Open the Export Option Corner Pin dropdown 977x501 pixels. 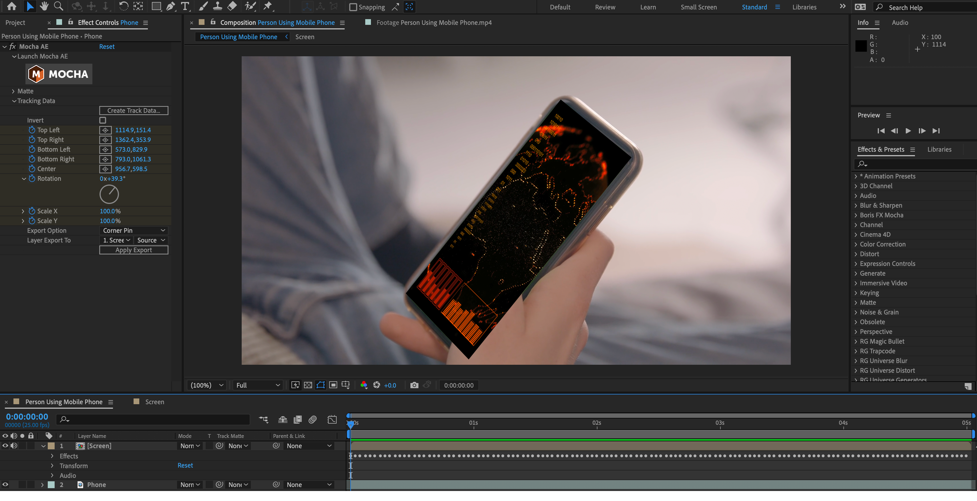tap(134, 230)
